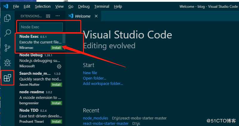Install the Node TDD extension
239x126 pixels.
pos(56,122)
